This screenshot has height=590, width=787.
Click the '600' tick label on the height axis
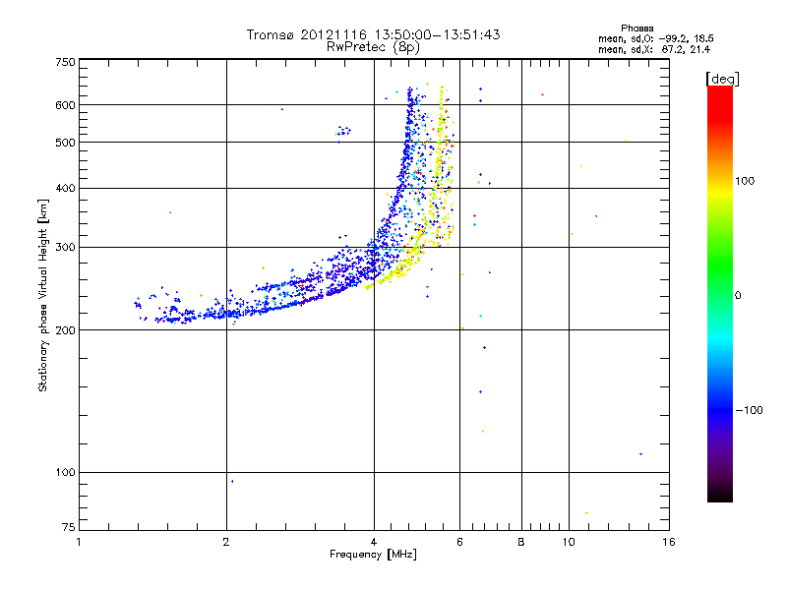point(65,105)
